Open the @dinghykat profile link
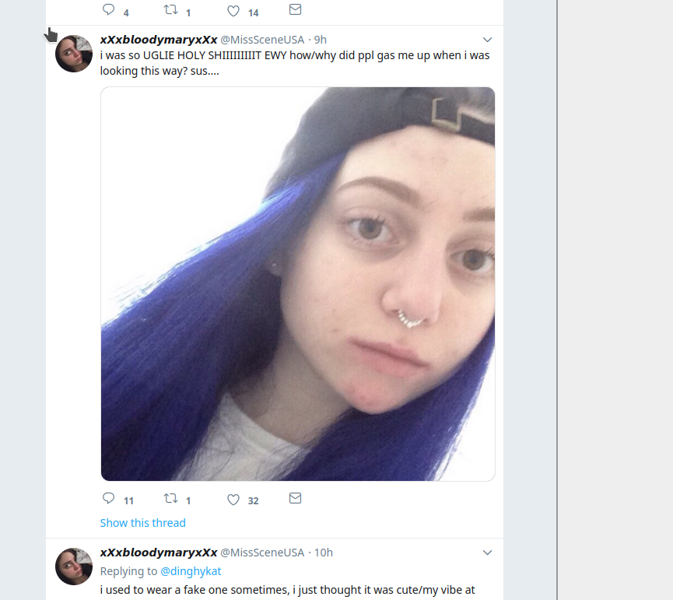This screenshot has height=600, width=673. coord(191,571)
